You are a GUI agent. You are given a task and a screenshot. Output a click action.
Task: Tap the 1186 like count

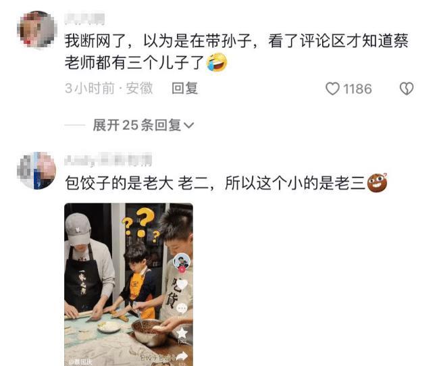click(357, 89)
